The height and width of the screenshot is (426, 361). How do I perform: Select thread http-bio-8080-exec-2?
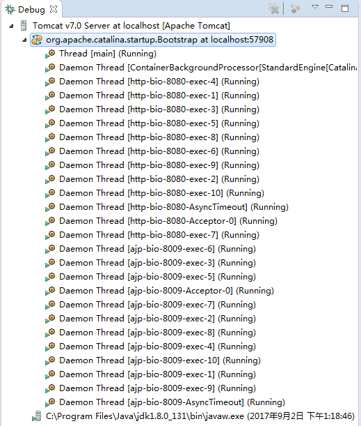[x=159, y=179]
